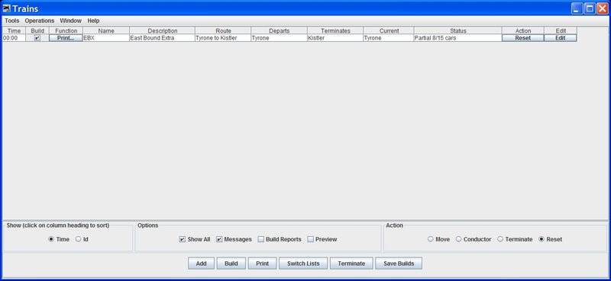Image resolution: width=611 pixels, height=281 pixels.
Task: Open the Window menu
Action: point(70,21)
